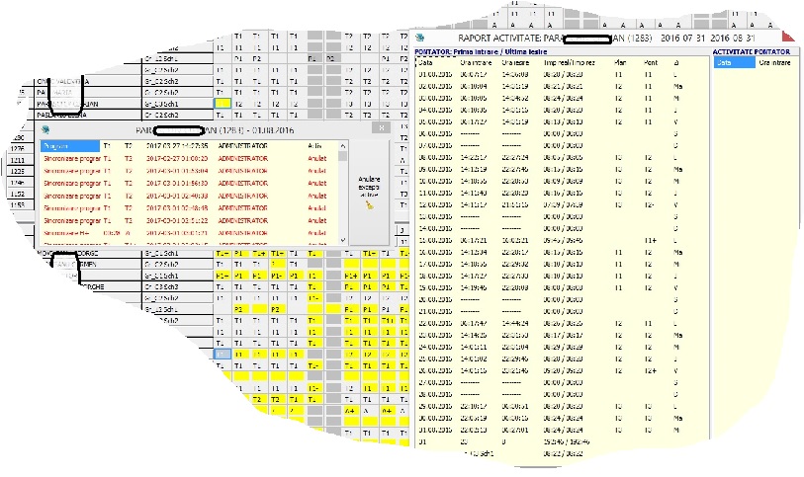Viewport: 804px width, 477px height.
Task: Close the exceptions dialog dated 01.08.2016
Action: [381, 128]
